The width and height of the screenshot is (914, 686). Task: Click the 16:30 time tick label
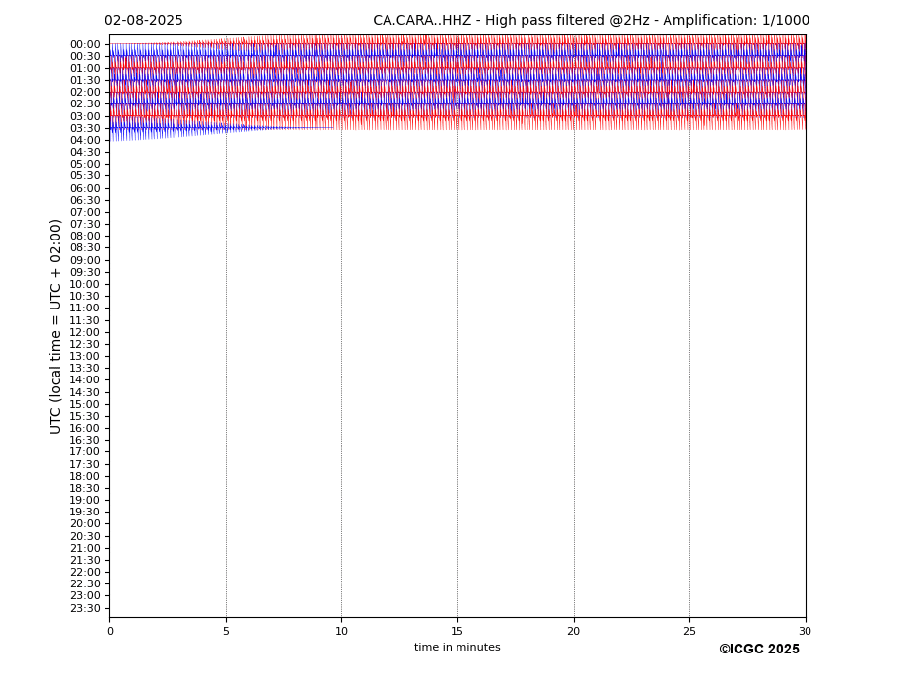[85, 440]
